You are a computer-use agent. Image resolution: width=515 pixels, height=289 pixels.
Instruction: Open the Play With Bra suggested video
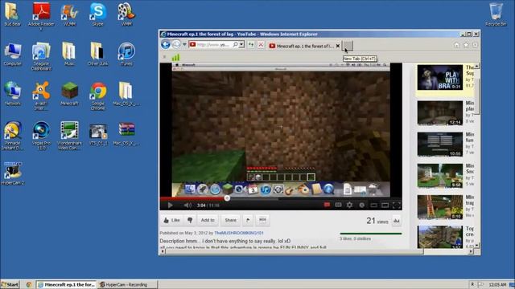(440, 77)
